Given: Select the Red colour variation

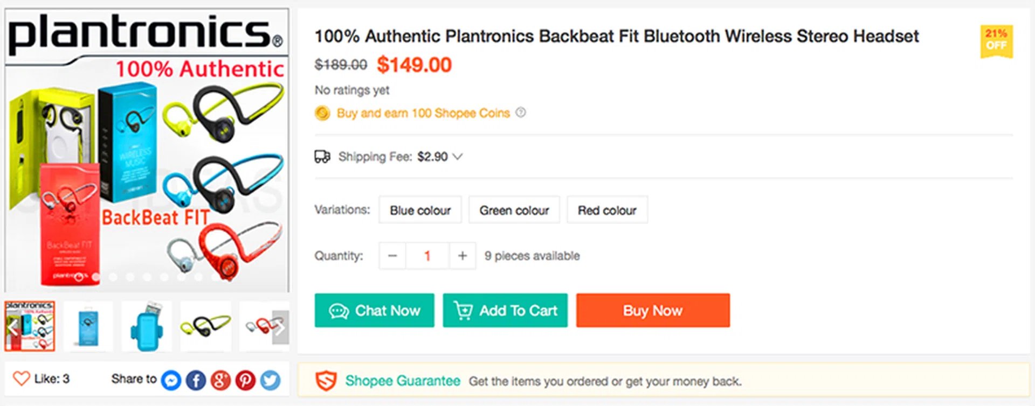Looking at the screenshot, I should [x=607, y=210].
